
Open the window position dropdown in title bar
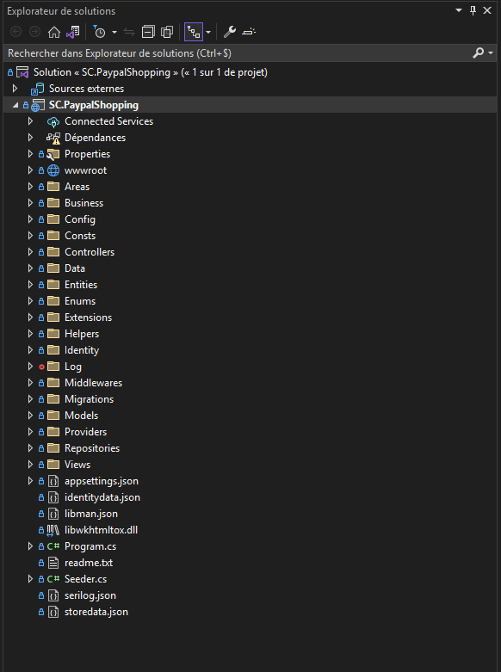(x=459, y=10)
